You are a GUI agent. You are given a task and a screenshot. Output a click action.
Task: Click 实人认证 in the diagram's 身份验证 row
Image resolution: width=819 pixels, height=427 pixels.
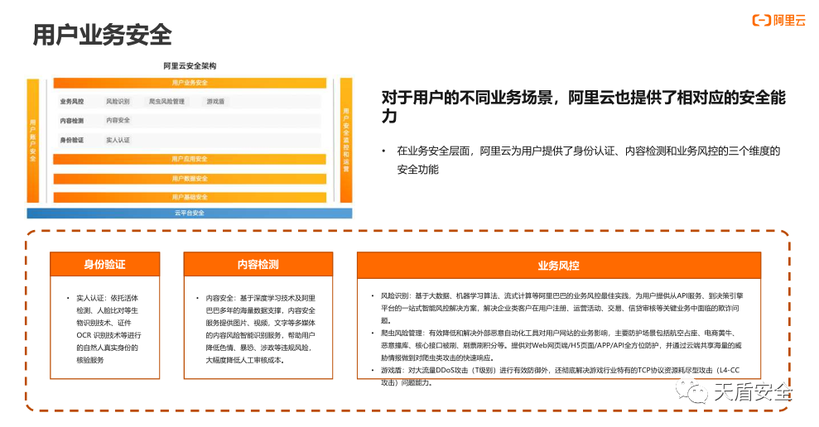(118, 140)
